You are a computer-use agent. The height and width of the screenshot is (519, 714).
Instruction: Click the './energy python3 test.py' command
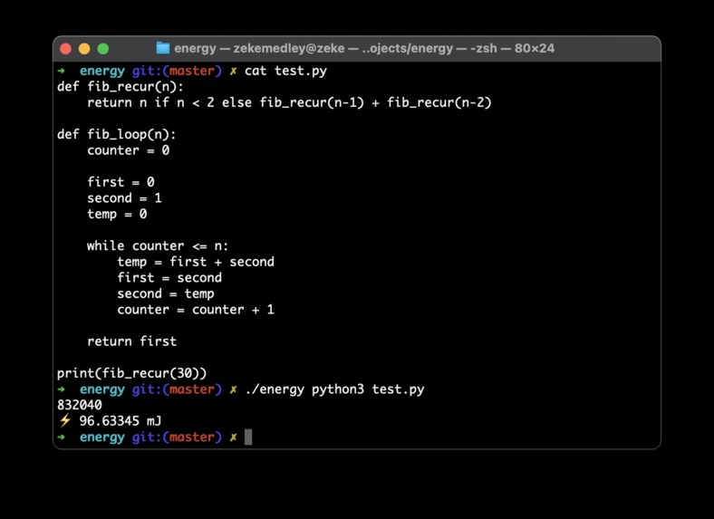point(334,389)
